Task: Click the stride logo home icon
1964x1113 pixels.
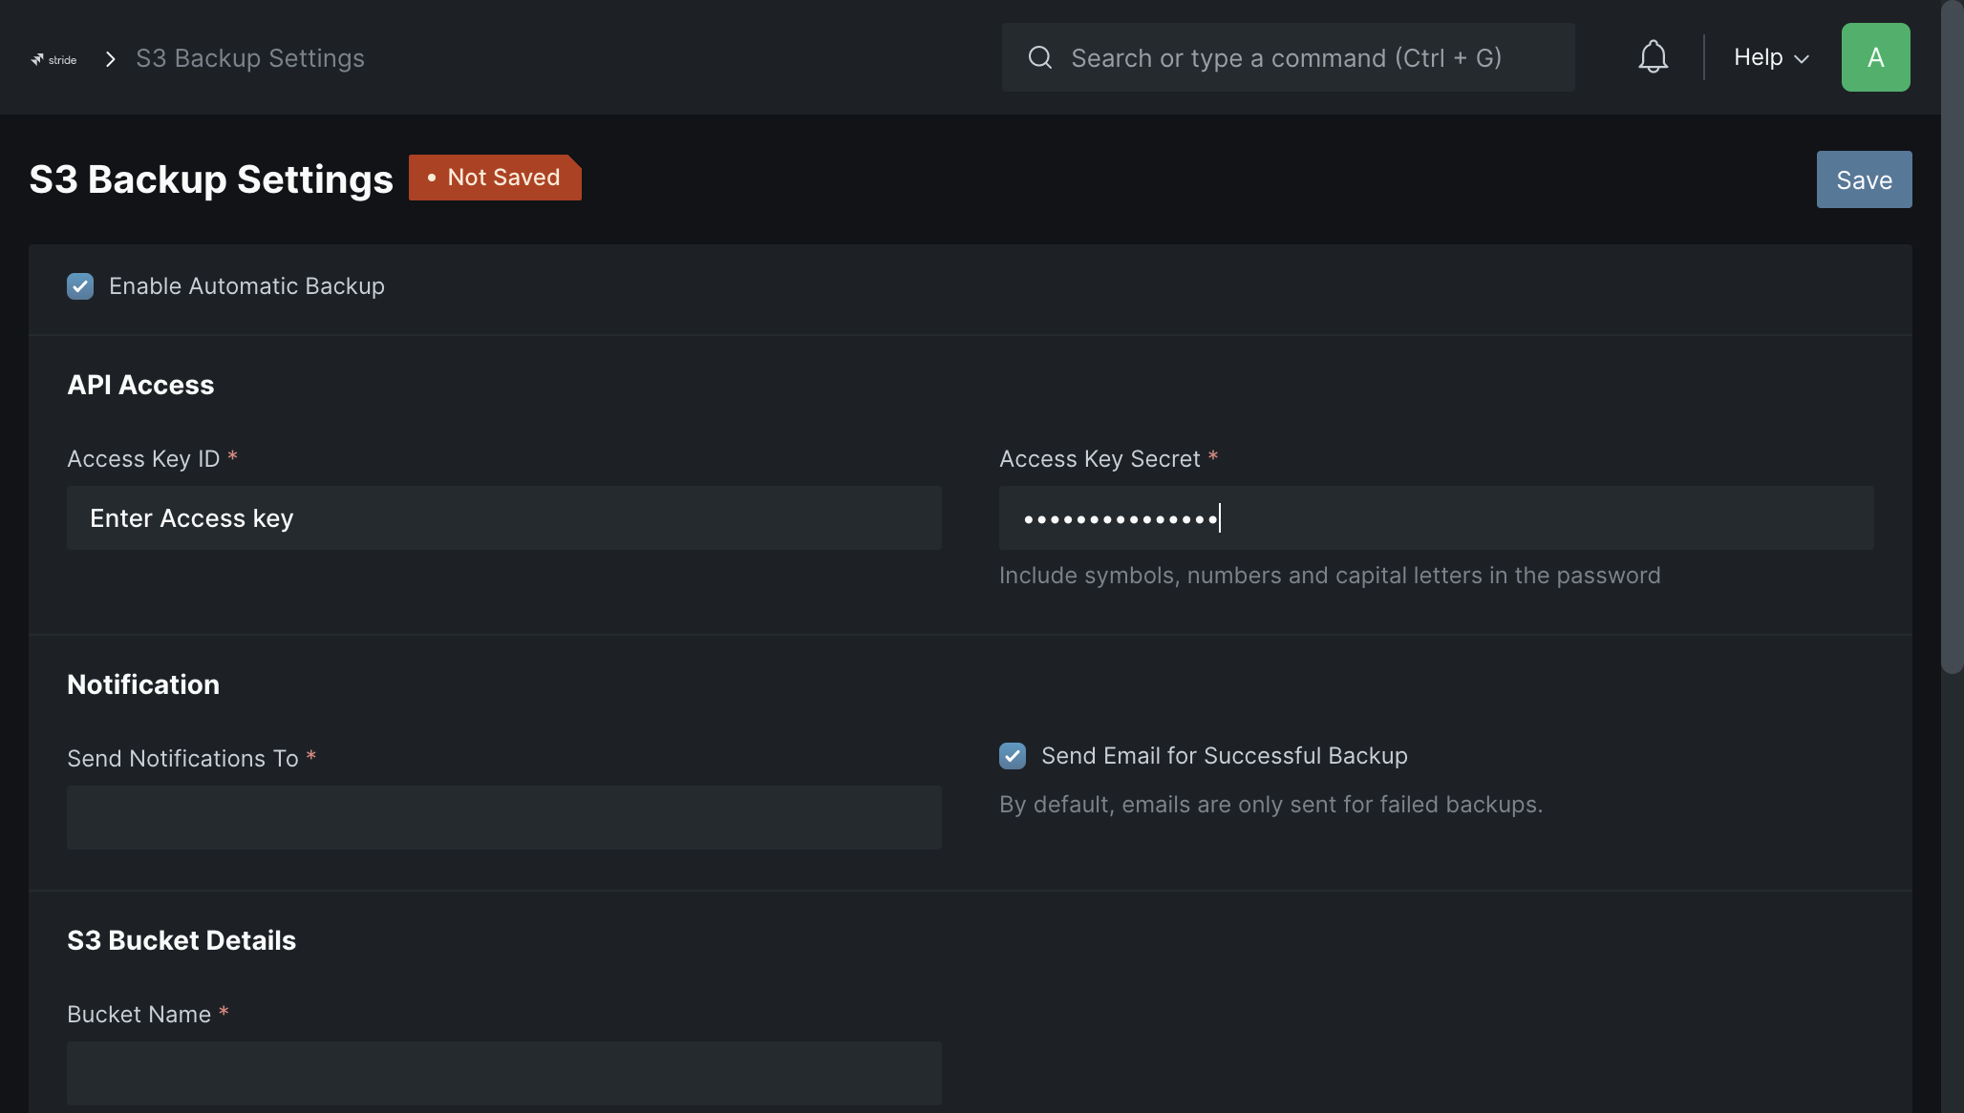Action: (x=53, y=59)
